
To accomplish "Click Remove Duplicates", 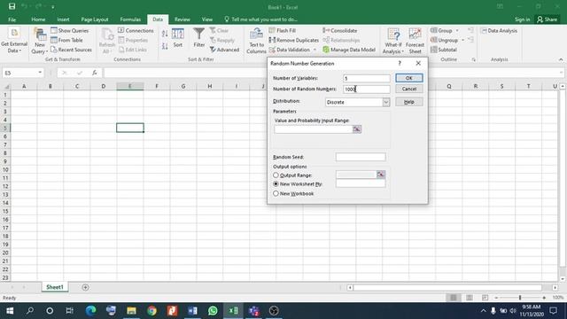I will coord(294,40).
